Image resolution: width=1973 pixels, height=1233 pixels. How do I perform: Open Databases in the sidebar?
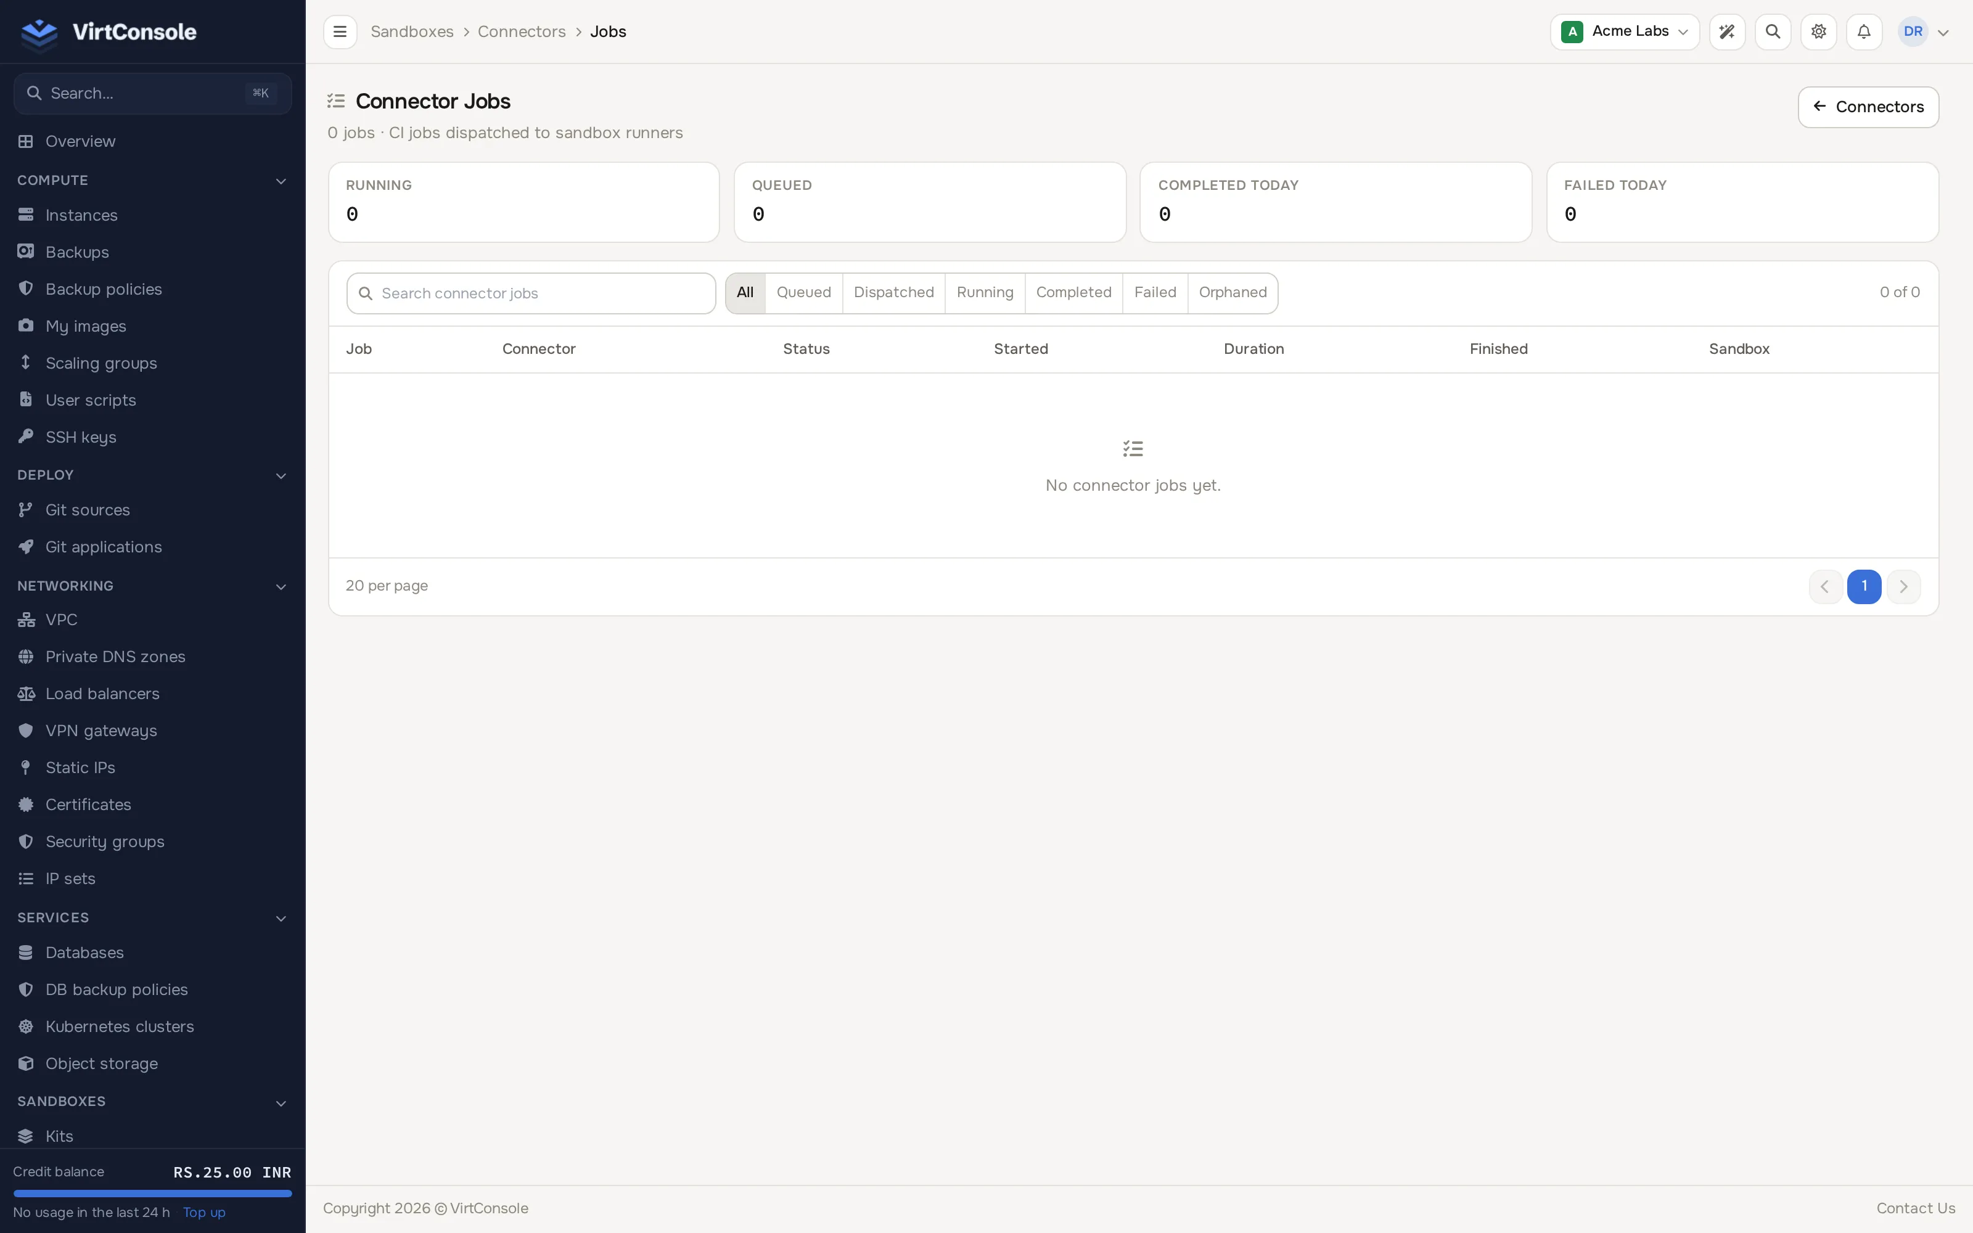coord(152,952)
